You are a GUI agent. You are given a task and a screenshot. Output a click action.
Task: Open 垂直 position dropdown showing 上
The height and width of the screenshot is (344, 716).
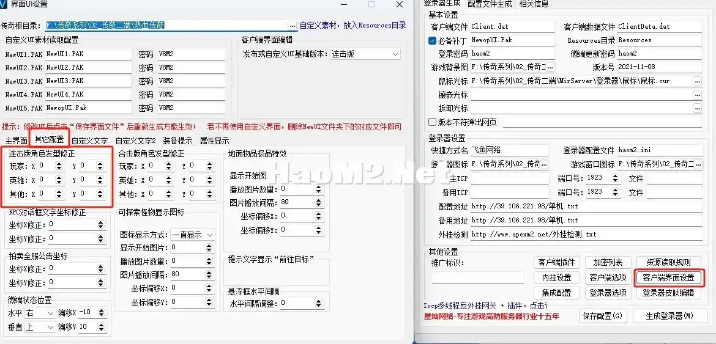coord(40,327)
